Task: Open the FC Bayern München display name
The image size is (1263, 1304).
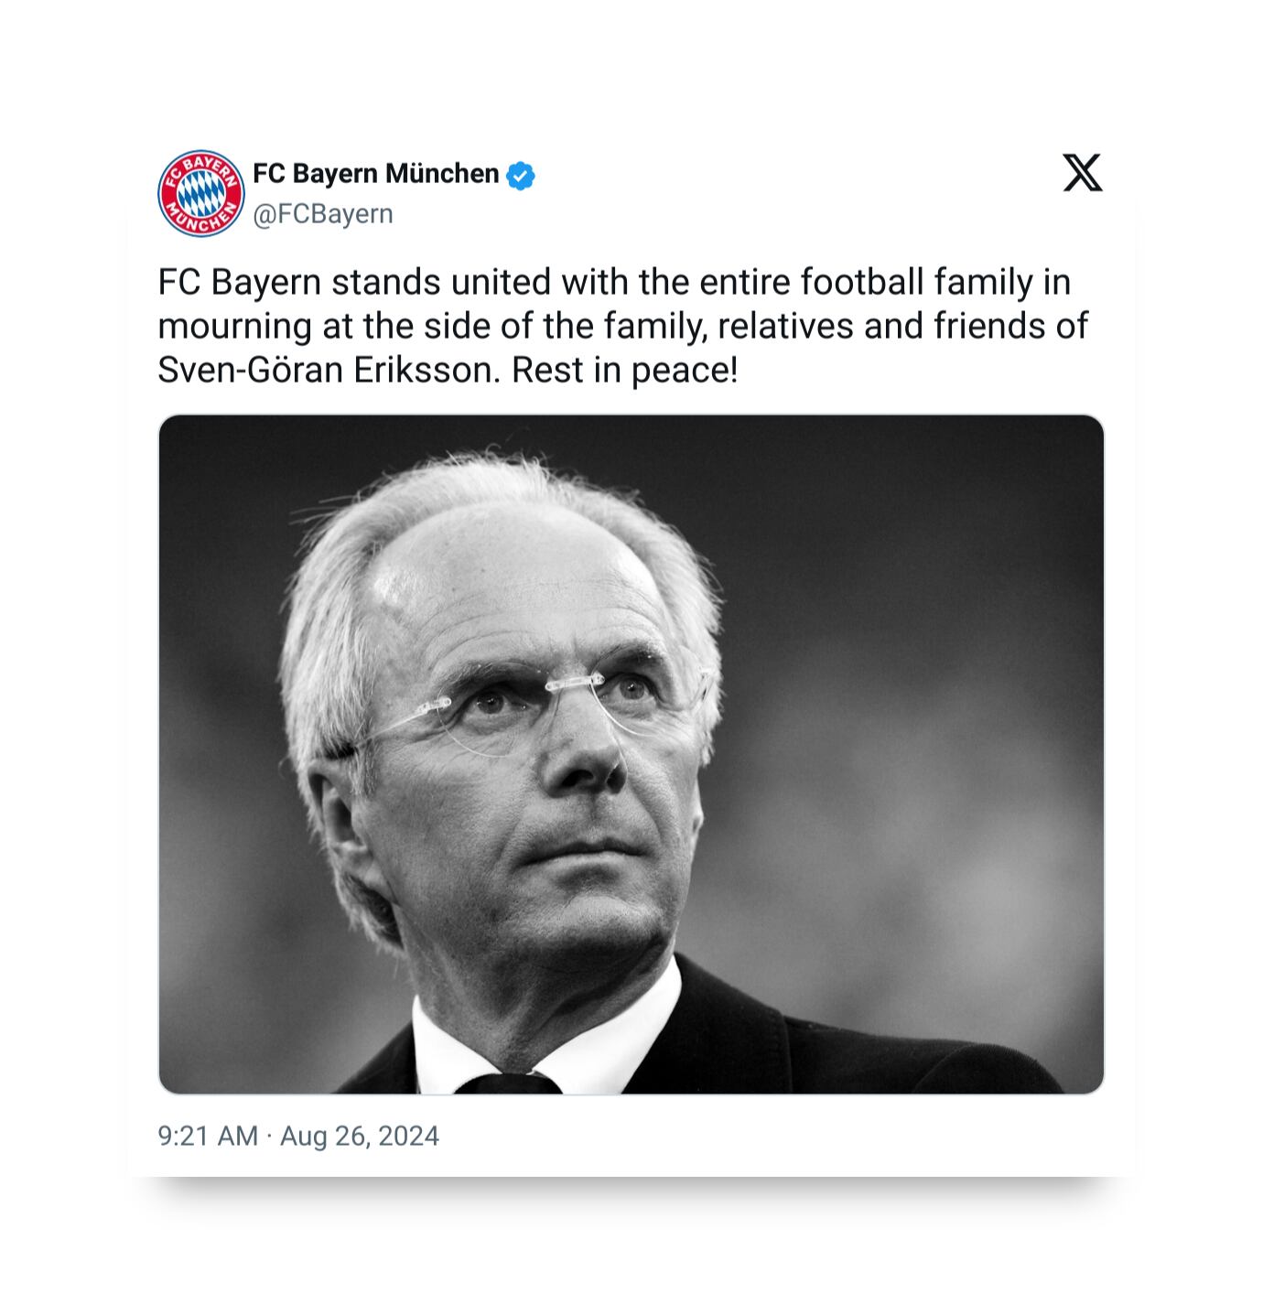Action: pyautogui.click(x=375, y=173)
